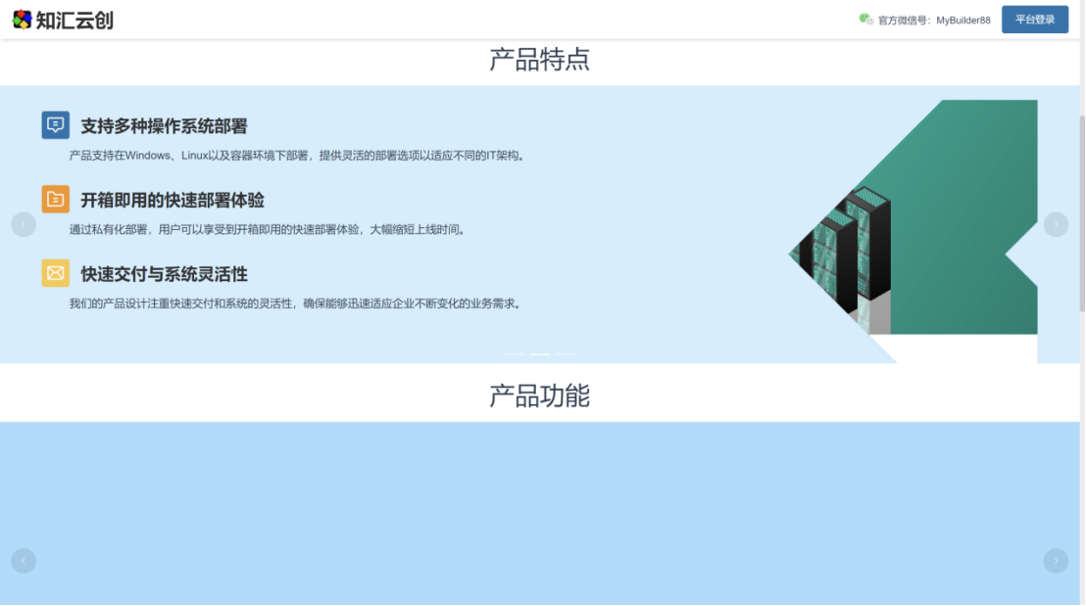Click description starting 产品支持在Windows、Linux

point(299,156)
